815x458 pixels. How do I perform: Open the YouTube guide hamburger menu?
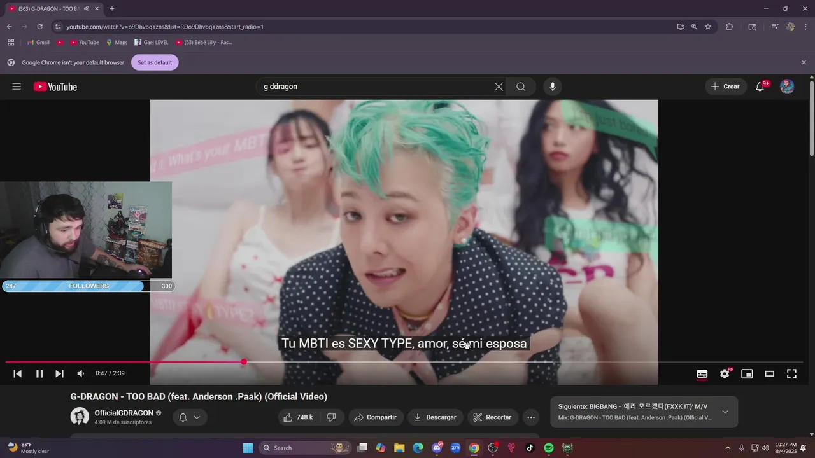[17, 87]
